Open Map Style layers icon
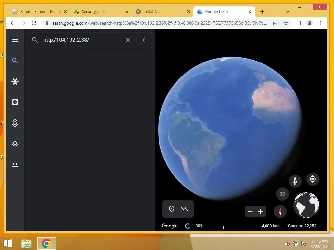The image size is (334, 250). coord(15,144)
